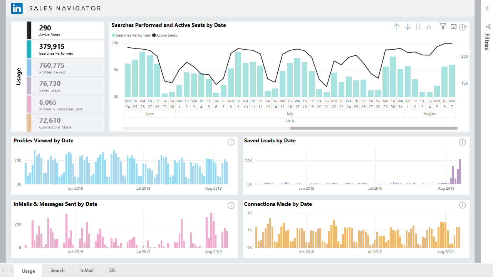Click the 'Profiles Viewed by Date' title
This screenshot has height=277, width=493.
pos(43,140)
